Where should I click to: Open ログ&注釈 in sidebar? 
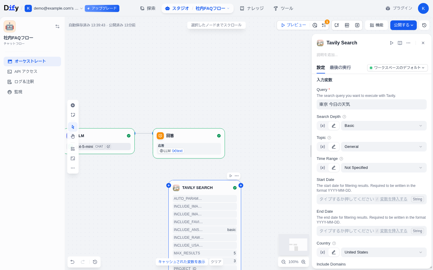point(32,82)
